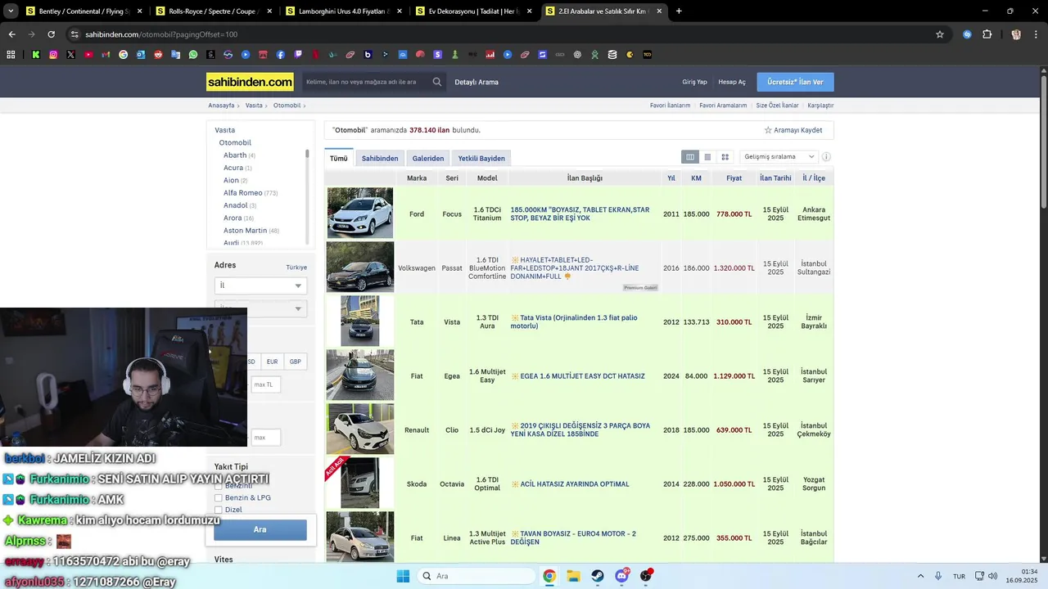Screen dimensions: 1048x589
Task: Open Steam from the taskbar
Action: [598, 576]
